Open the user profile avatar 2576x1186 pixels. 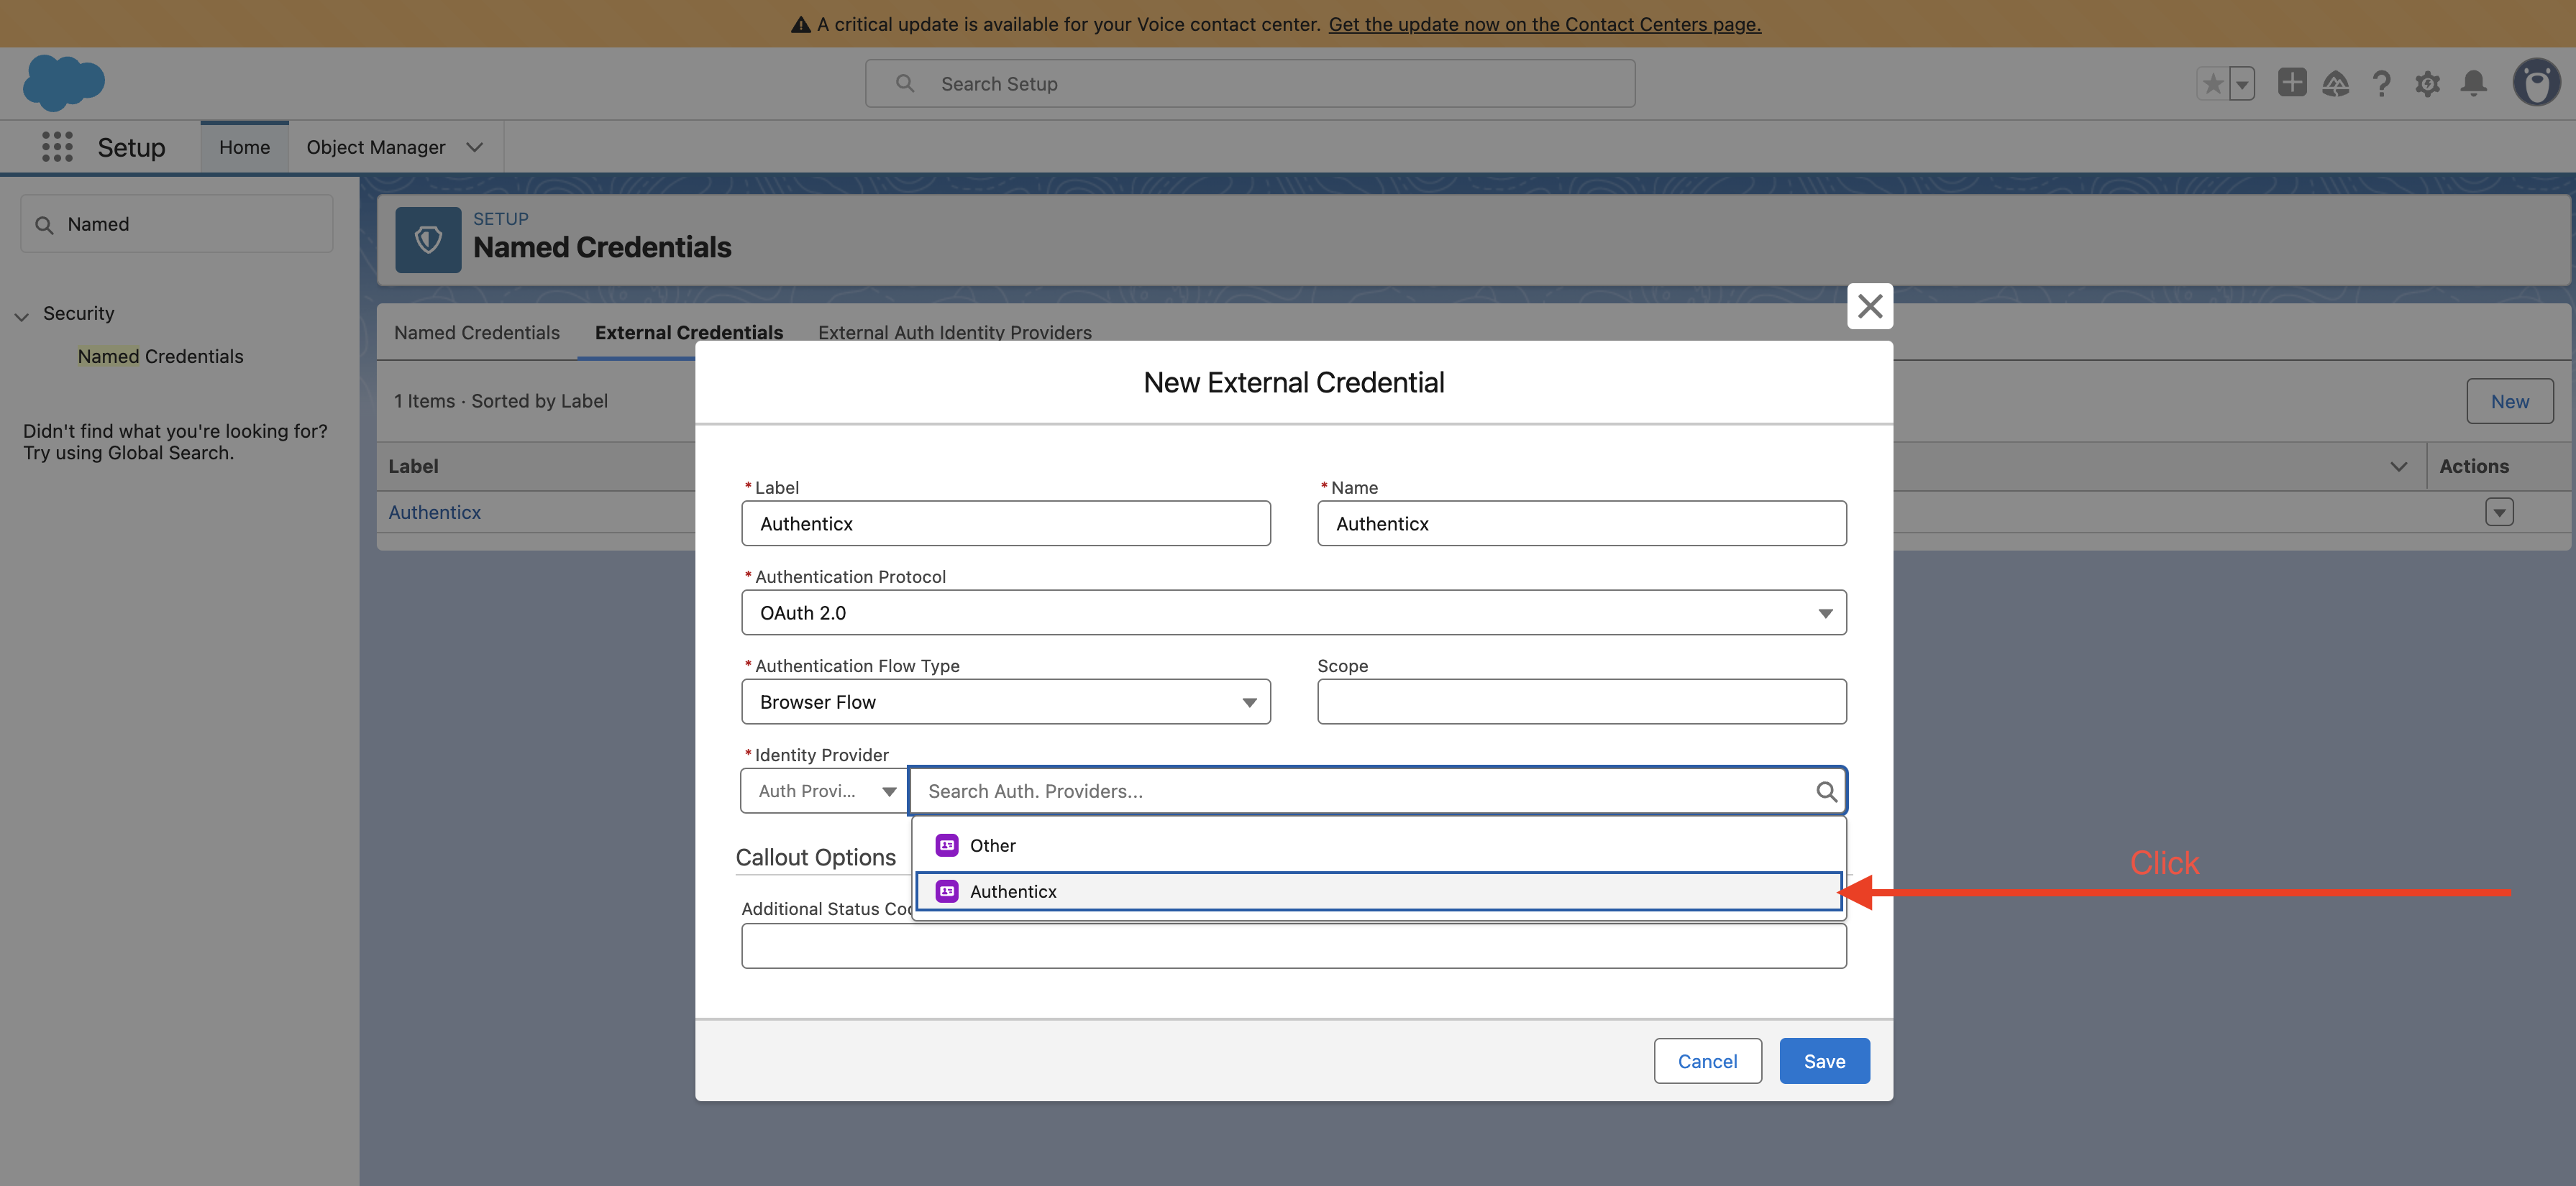tap(2536, 83)
